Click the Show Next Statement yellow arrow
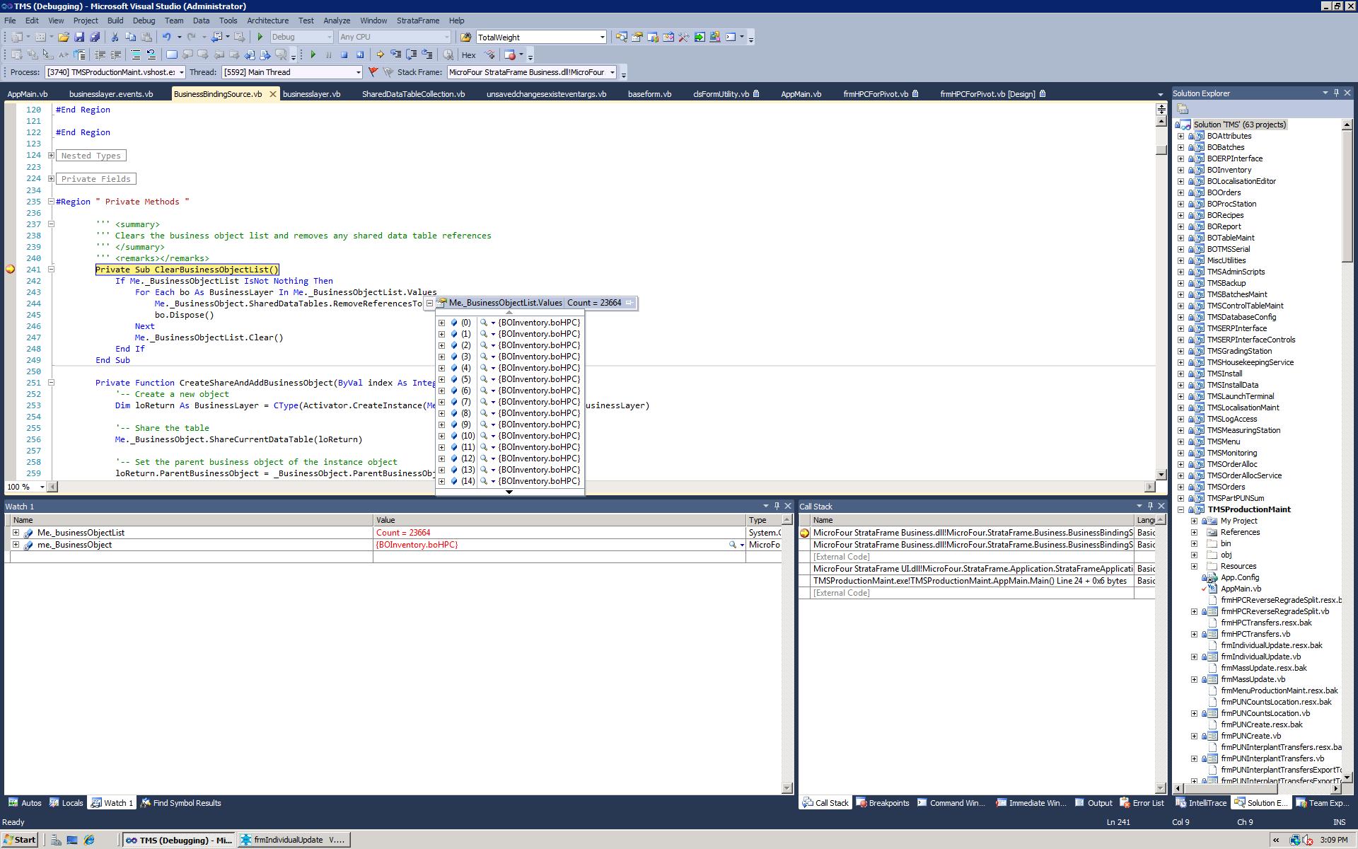This screenshot has width=1358, height=849. (x=380, y=54)
